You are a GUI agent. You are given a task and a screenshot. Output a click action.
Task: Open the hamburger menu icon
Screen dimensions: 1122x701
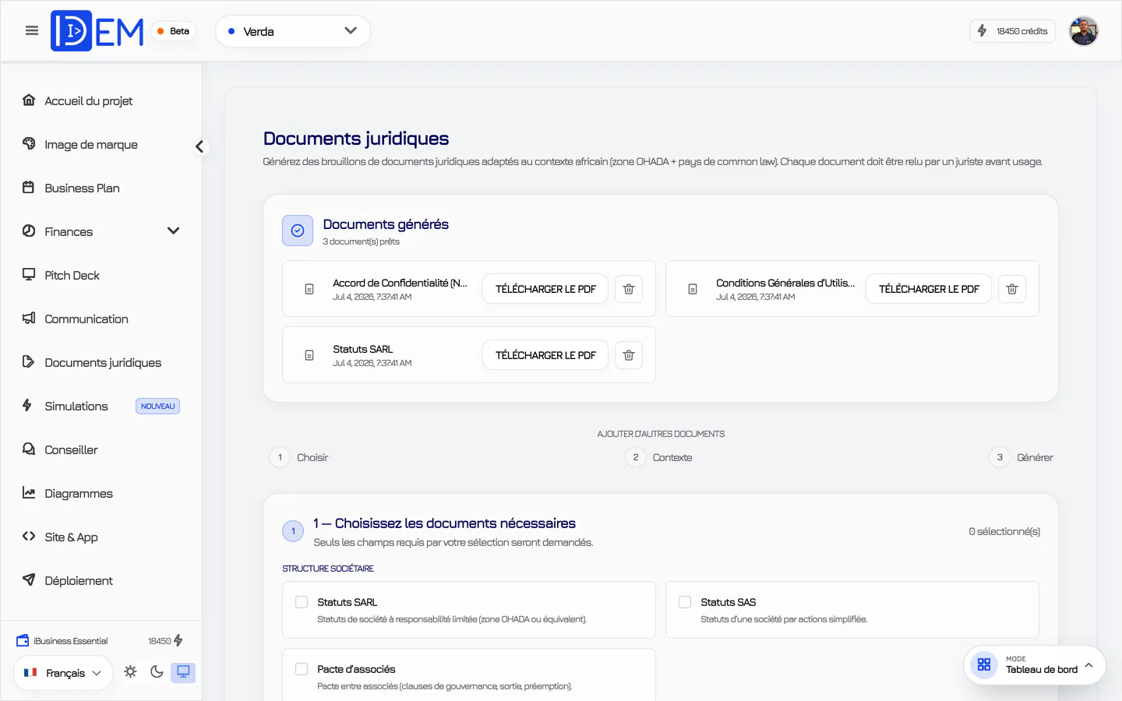point(32,30)
